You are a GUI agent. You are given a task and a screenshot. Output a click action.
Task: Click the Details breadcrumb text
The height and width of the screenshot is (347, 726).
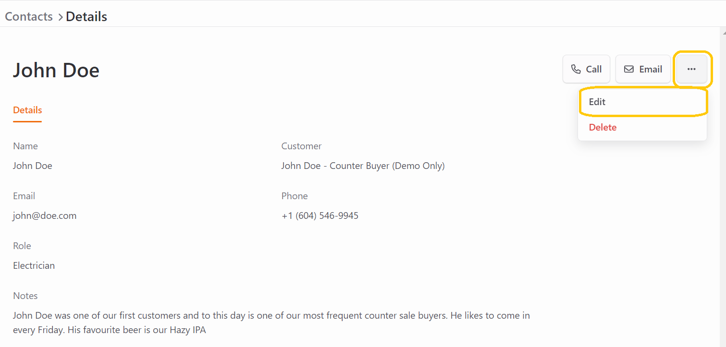[86, 16]
